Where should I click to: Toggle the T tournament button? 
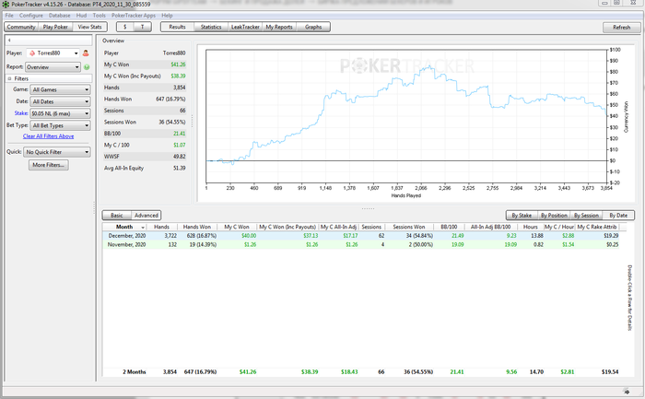[143, 27]
